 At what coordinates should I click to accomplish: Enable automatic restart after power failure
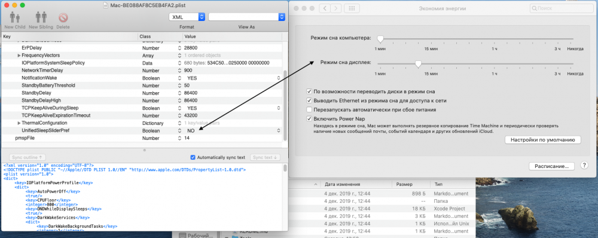point(309,110)
